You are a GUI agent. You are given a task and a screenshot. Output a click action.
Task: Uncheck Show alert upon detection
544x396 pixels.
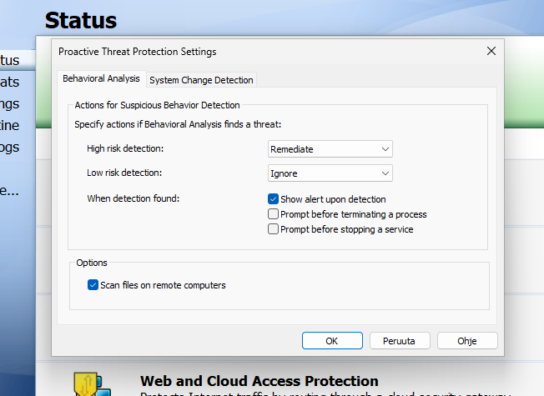pos(273,199)
